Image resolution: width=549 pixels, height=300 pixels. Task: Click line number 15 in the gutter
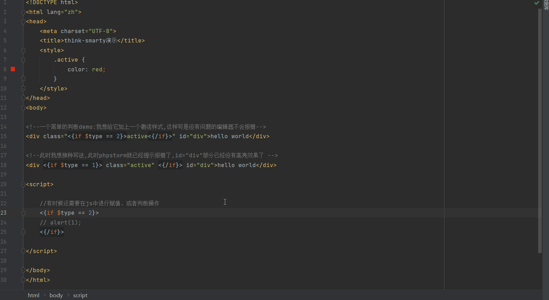point(3,136)
